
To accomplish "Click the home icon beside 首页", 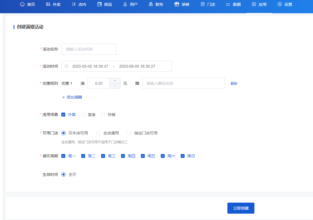I will pyautogui.click(x=22, y=4).
